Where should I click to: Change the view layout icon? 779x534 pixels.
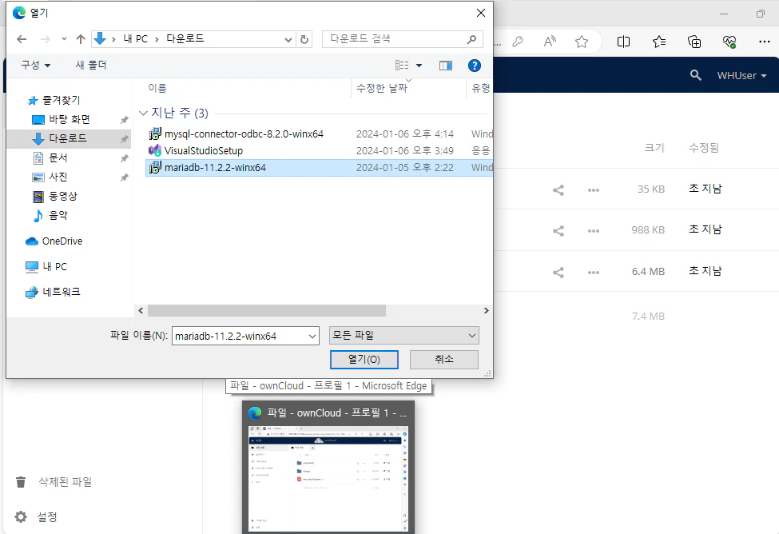tap(402, 65)
